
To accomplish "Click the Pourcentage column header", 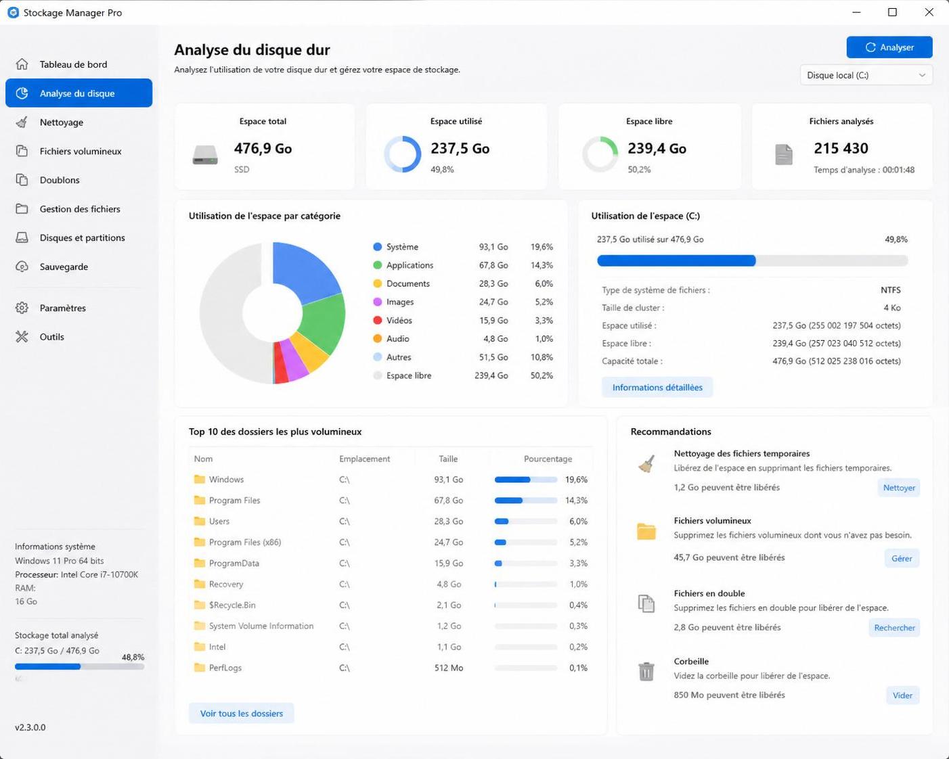I will click(x=548, y=459).
